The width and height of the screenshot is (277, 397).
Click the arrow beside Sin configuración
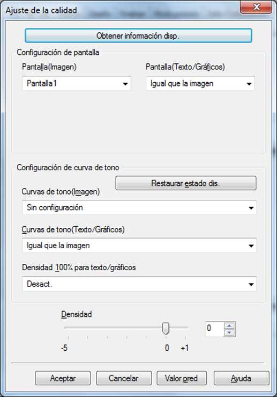[251, 208]
